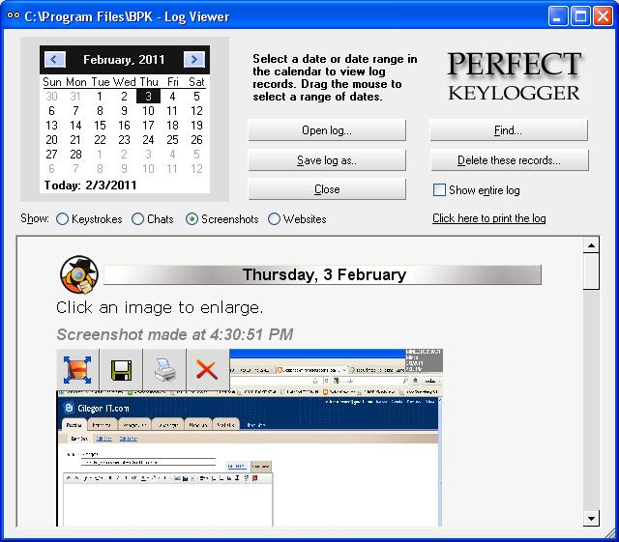Click the Open log... button
This screenshot has height=542, width=619.
point(327,130)
